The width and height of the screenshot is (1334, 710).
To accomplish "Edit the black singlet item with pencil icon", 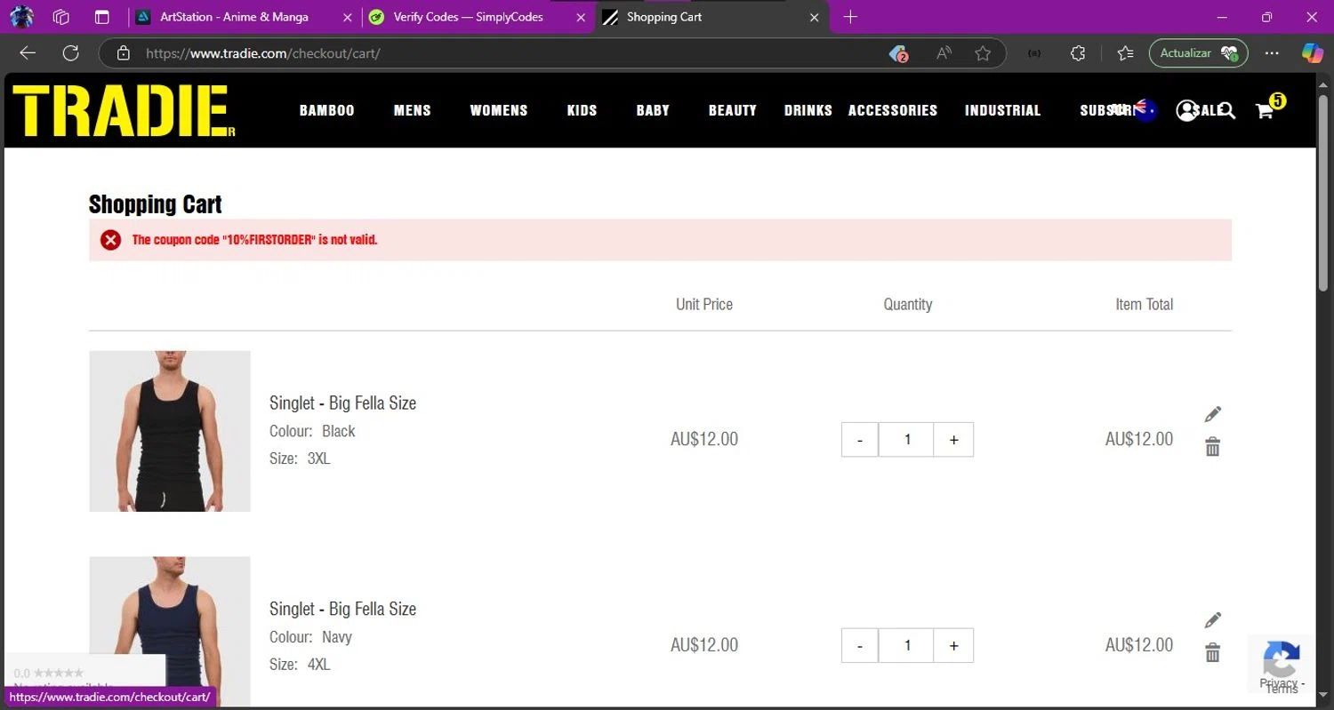I will tap(1213, 414).
